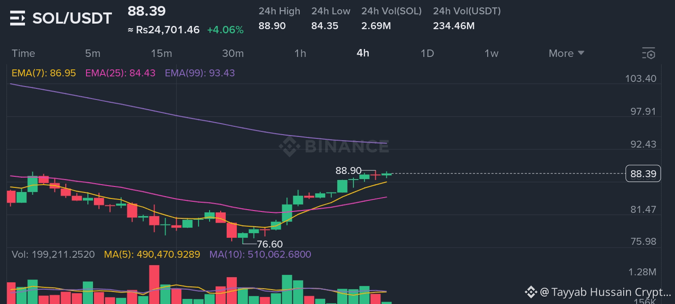Click the MA(10): 510,062.6800 label
This screenshot has width=675, height=304.
(x=260, y=254)
